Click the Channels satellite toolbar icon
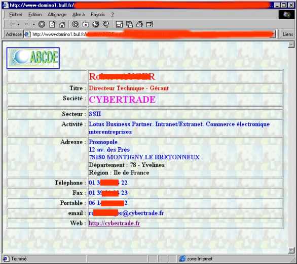Screen dimensions: 297x264 point(106,24)
